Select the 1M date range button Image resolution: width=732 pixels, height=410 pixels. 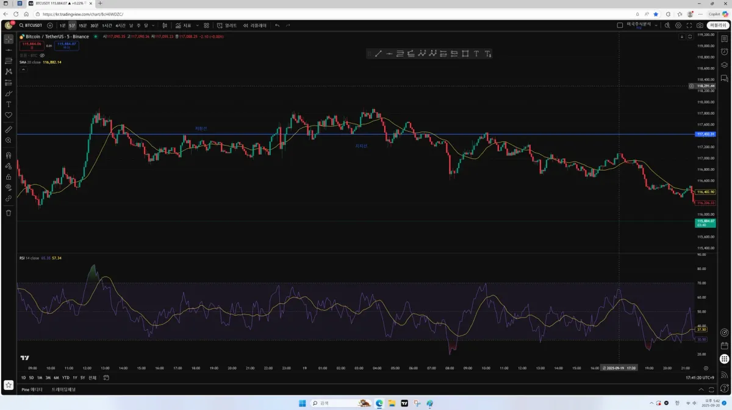click(x=40, y=378)
